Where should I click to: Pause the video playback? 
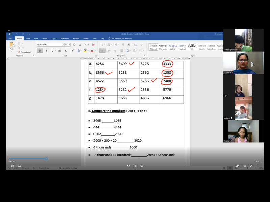pyautogui.click(x=135, y=166)
